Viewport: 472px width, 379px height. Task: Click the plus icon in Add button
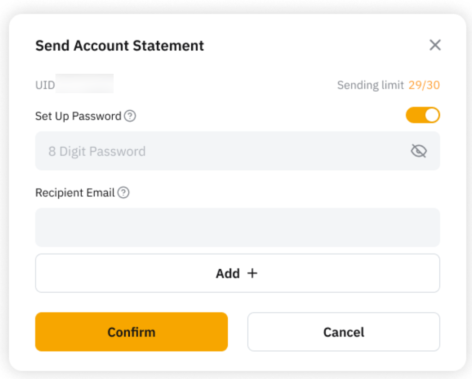(252, 273)
